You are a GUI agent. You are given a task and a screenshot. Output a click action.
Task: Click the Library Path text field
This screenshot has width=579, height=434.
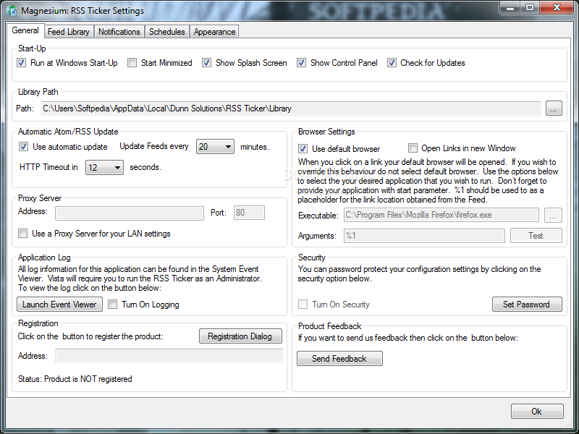pyautogui.click(x=291, y=109)
